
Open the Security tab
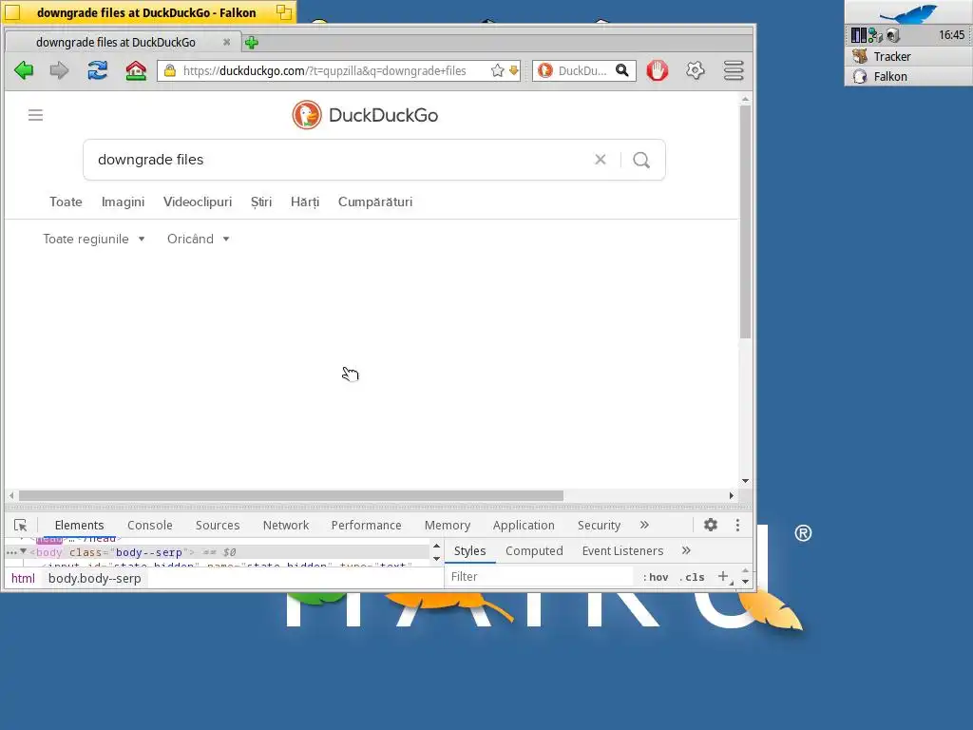(599, 525)
